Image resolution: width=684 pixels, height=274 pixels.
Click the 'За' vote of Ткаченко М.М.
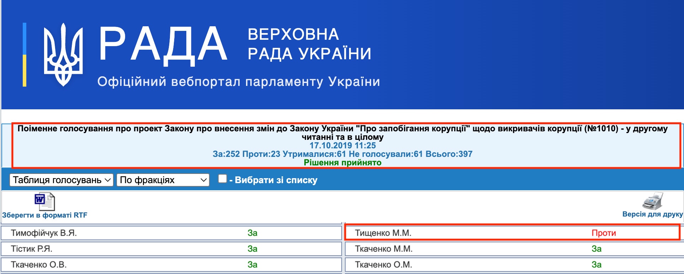597,249
